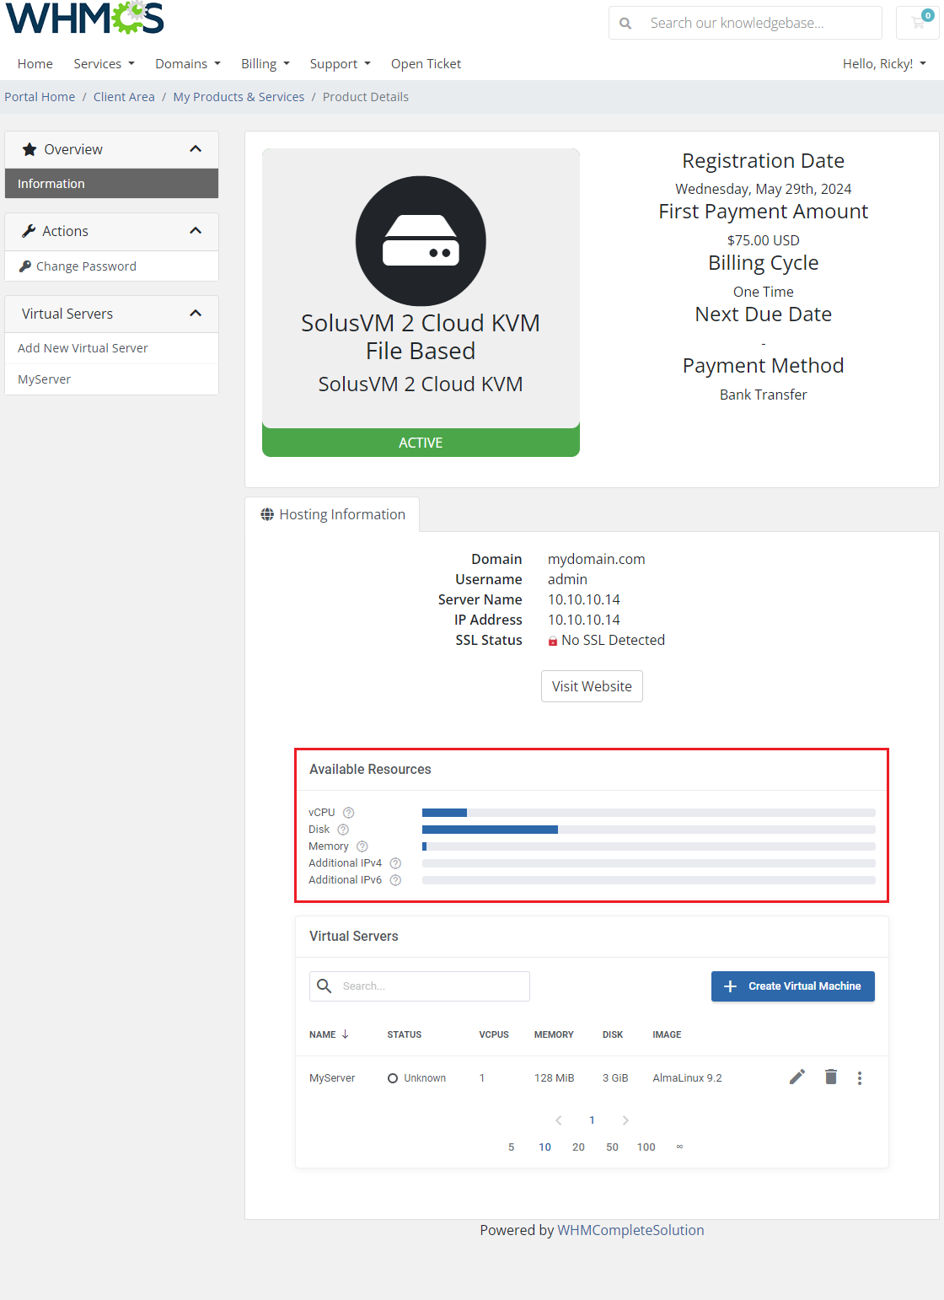Set page size to infinity
The width and height of the screenshot is (944, 1300).
679,1147
